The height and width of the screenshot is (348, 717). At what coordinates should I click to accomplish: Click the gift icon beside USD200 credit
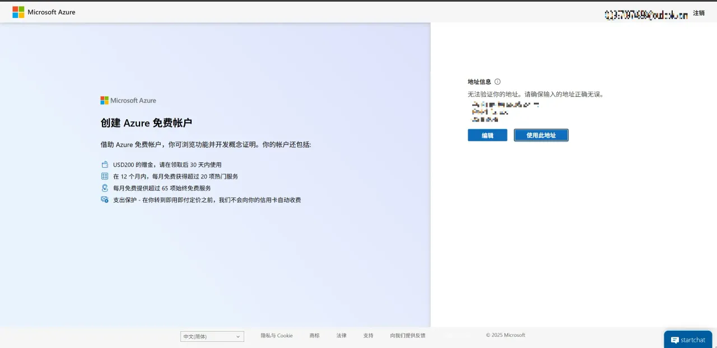pos(104,164)
